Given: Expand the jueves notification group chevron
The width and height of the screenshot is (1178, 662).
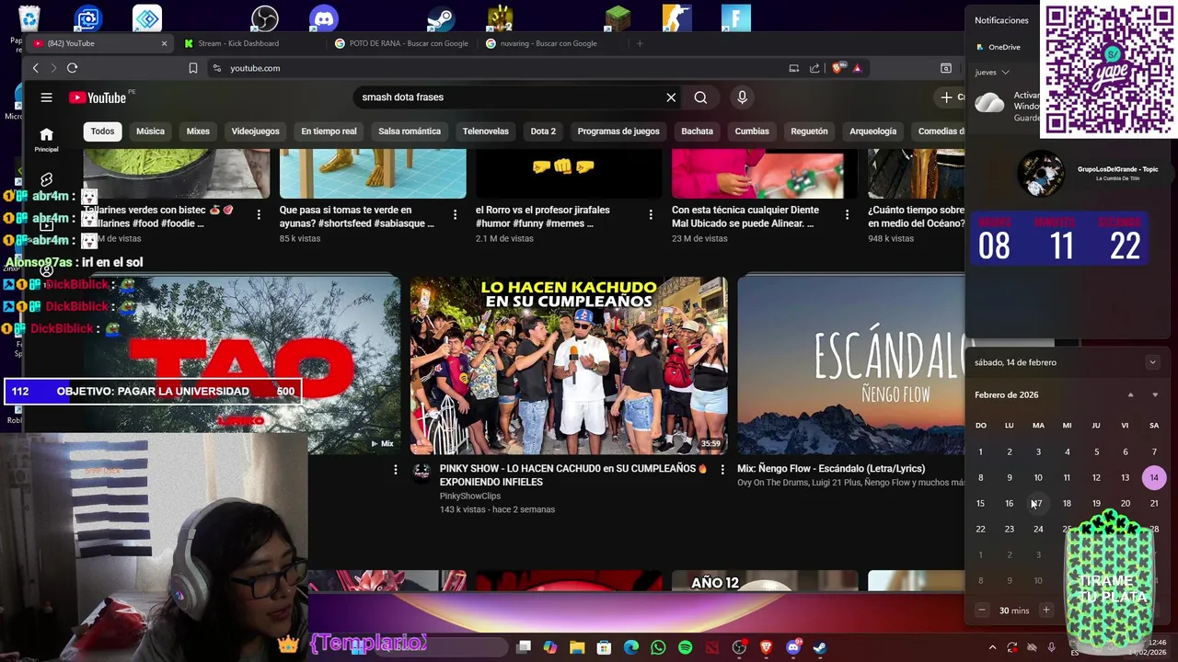Looking at the screenshot, I should coord(1005,73).
